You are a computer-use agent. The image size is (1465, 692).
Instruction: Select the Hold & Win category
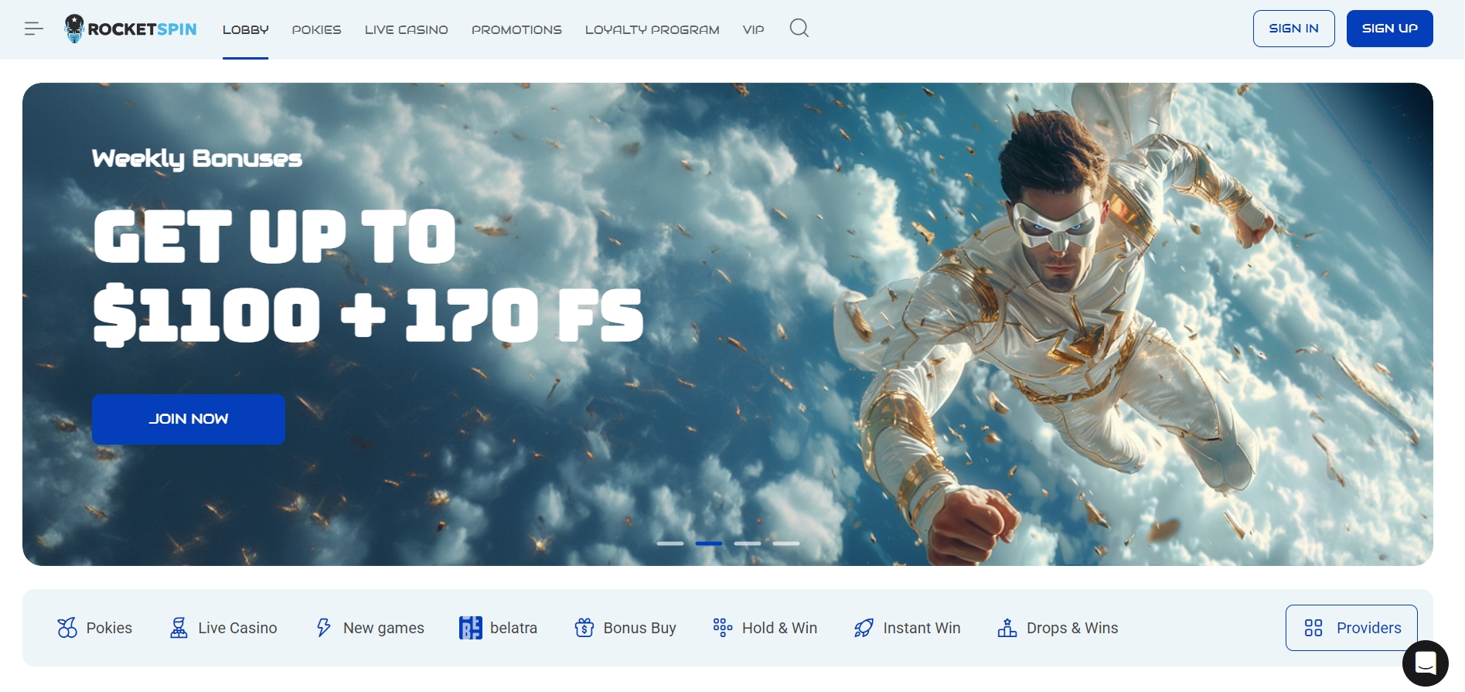[x=765, y=628]
